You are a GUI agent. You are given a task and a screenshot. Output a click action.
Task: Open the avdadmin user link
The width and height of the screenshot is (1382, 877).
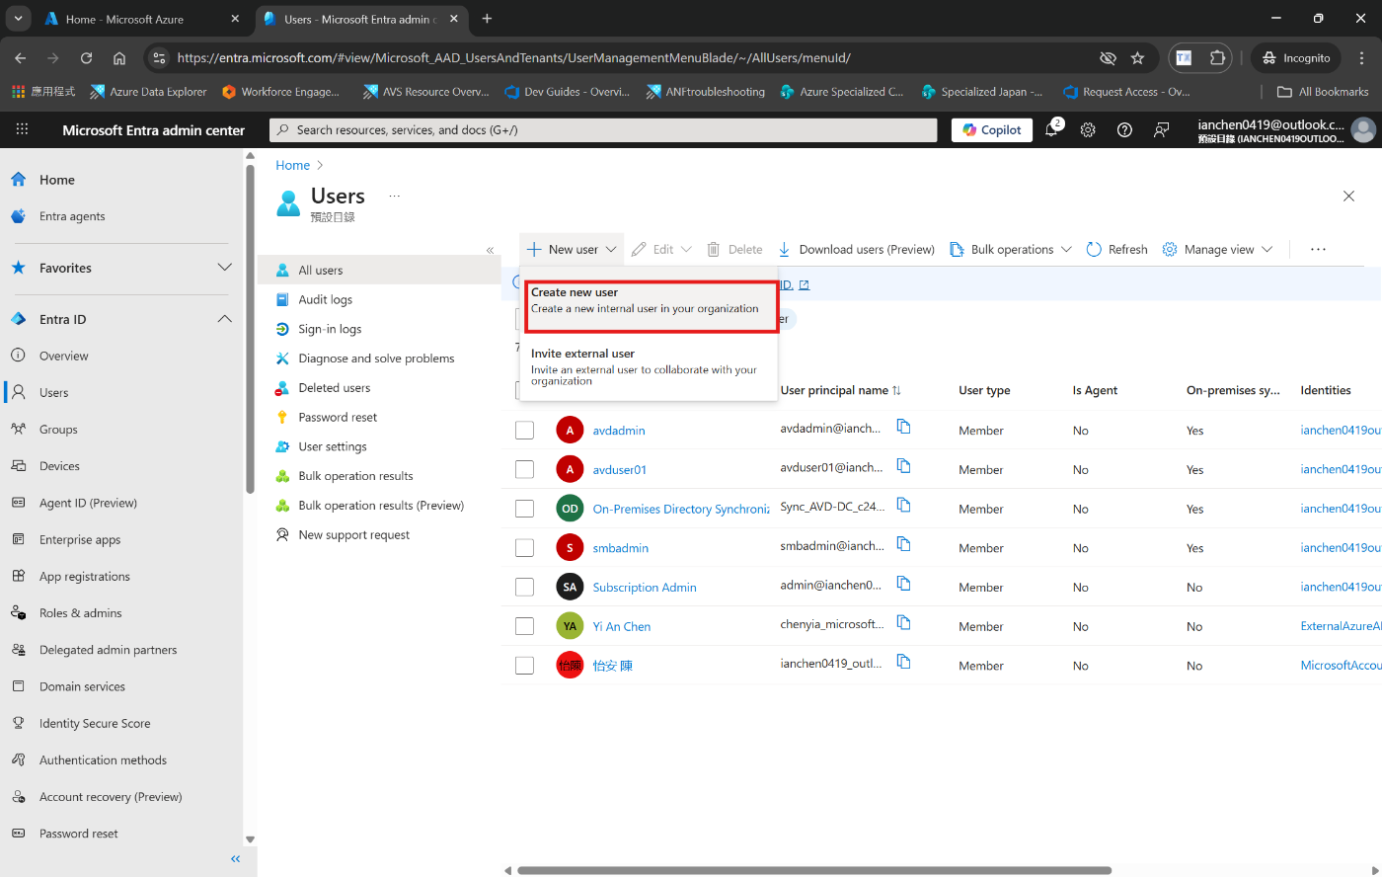tap(619, 431)
